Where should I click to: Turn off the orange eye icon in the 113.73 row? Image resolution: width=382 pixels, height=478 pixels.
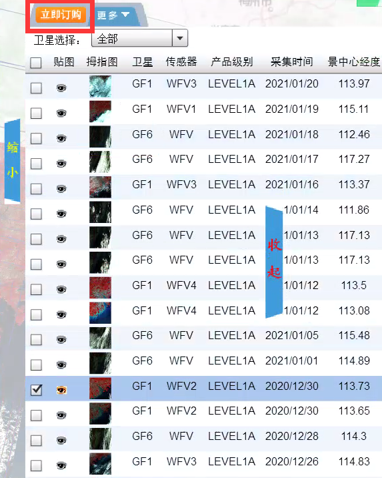pyautogui.click(x=61, y=390)
